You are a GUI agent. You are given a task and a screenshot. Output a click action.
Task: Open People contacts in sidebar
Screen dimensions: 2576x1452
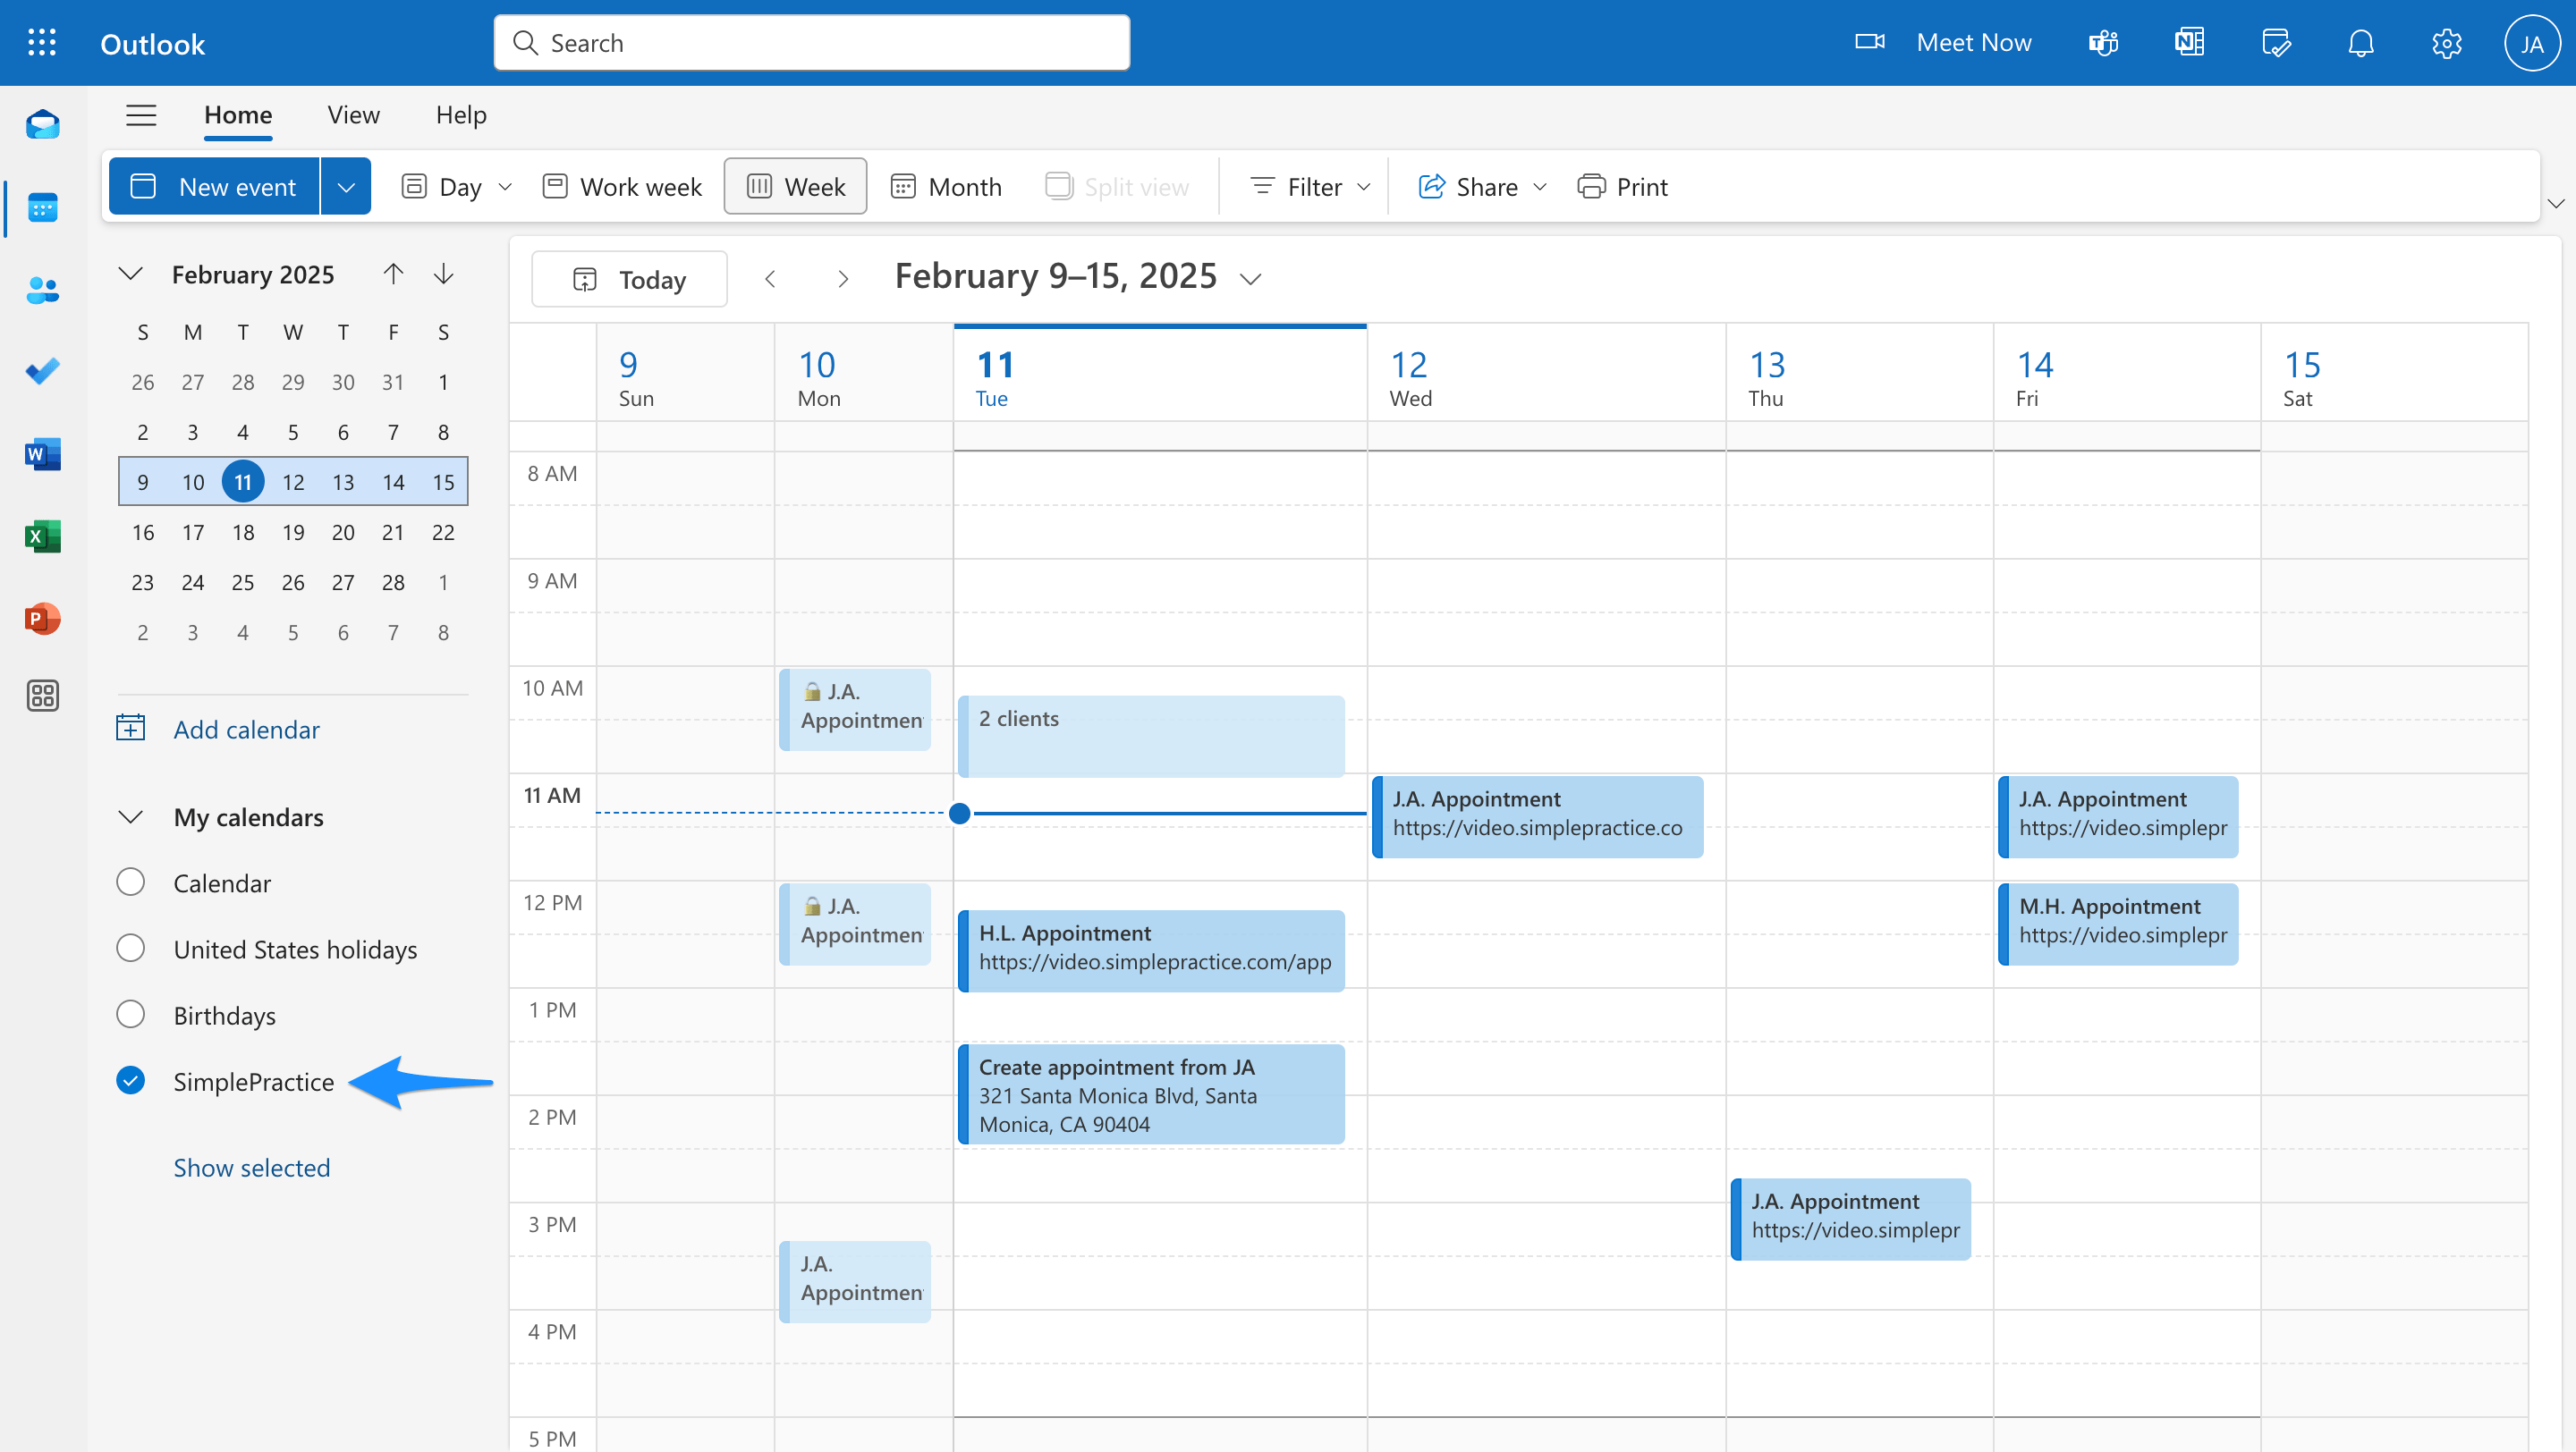(42, 290)
